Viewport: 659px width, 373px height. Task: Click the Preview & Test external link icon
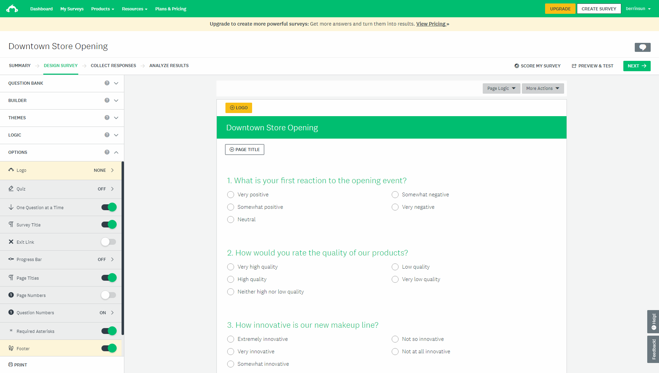(x=574, y=66)
